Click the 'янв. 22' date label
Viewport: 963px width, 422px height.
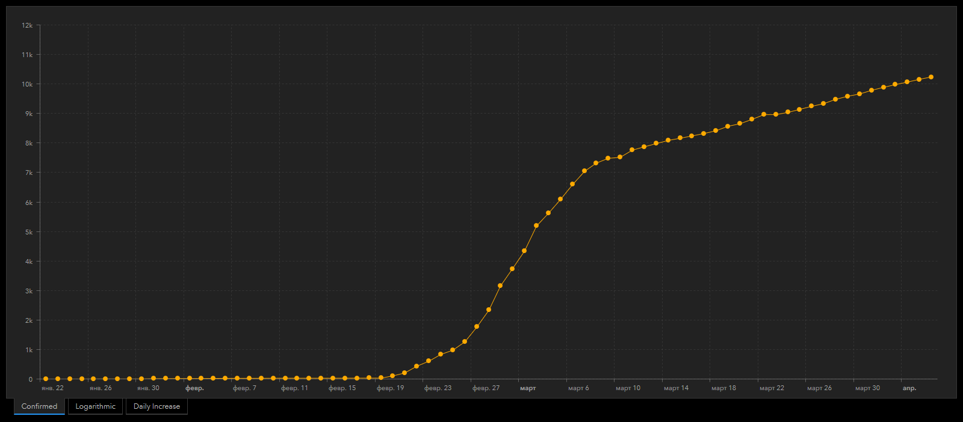click(52, 388)
